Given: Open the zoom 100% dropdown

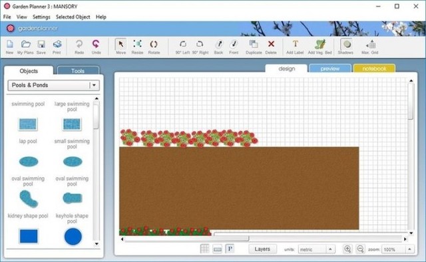Looking at the screenshot, I should 398,249.
